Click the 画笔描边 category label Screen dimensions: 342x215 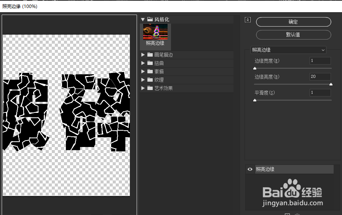click(164, 55)
